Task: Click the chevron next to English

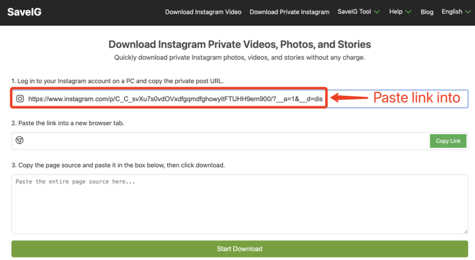Action: click(x=468, y=12)
